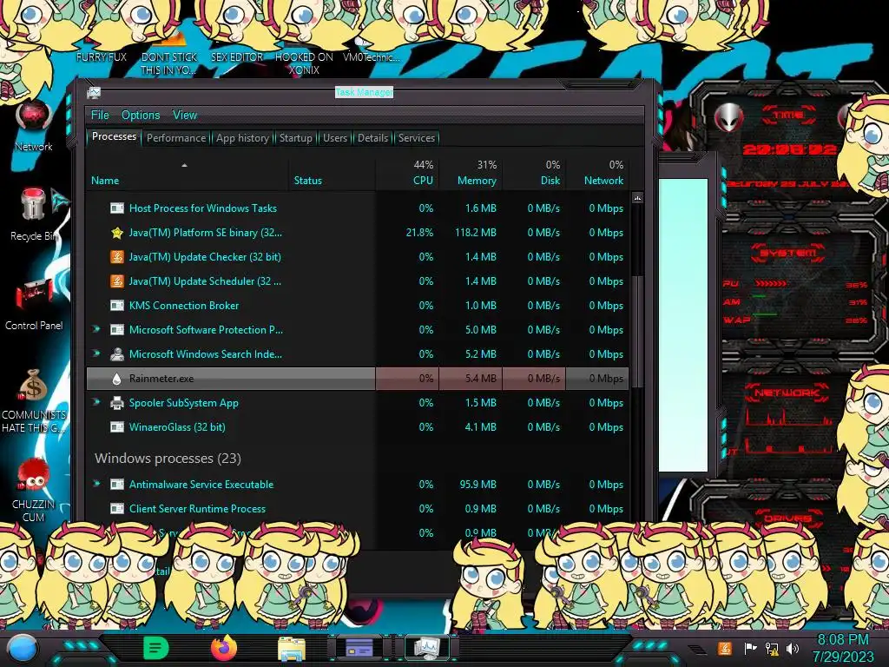Image resolution: width=889 pixels, height=667 pixels.
Task: Sort by the Name column header
Action: tap(188, 174)
